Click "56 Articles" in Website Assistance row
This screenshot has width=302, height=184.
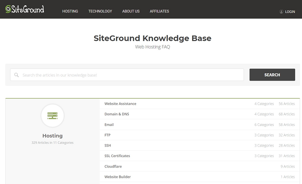(x=287, y=103)
